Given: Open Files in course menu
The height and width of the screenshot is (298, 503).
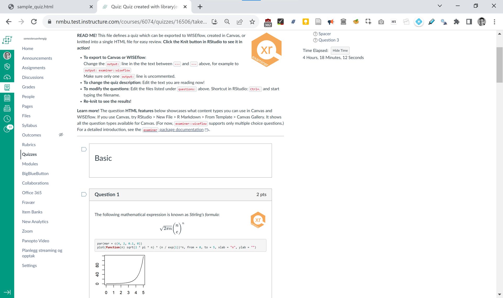Looking at the screenshot, I should 26,116.
